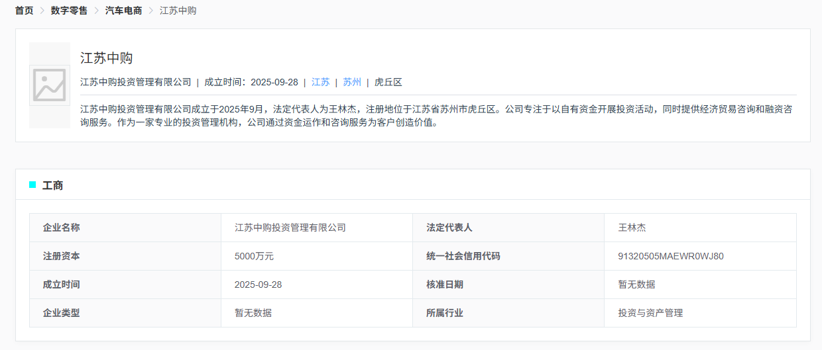Select the 工商 section heading

click(53, 186)
